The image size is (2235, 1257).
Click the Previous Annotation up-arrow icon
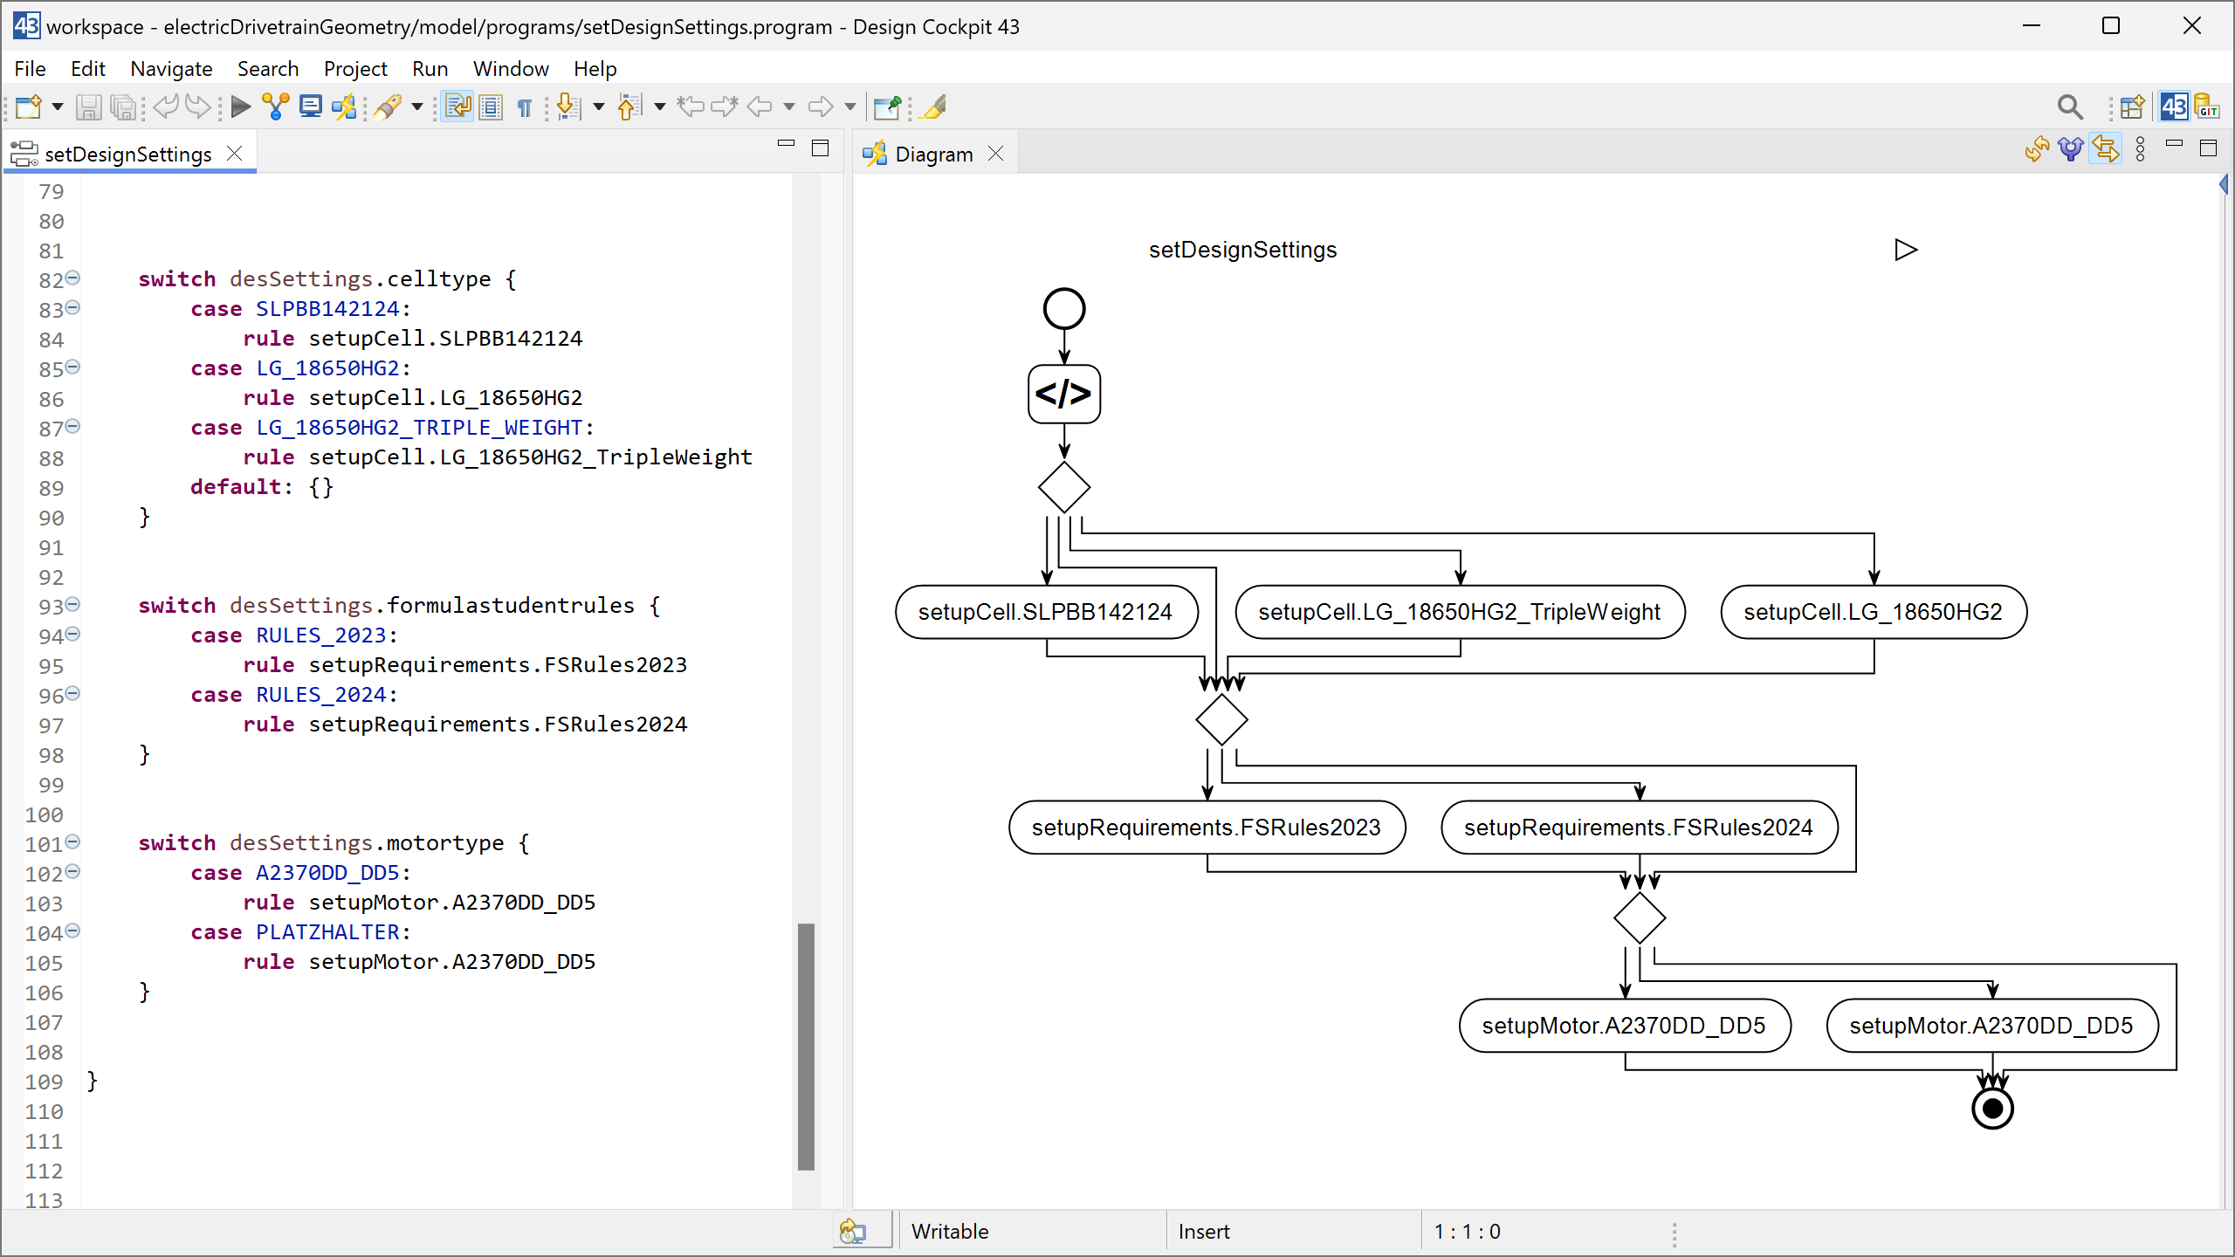629,106
